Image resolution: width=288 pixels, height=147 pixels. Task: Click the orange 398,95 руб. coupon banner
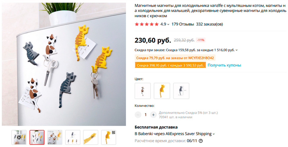pos(170,65)
